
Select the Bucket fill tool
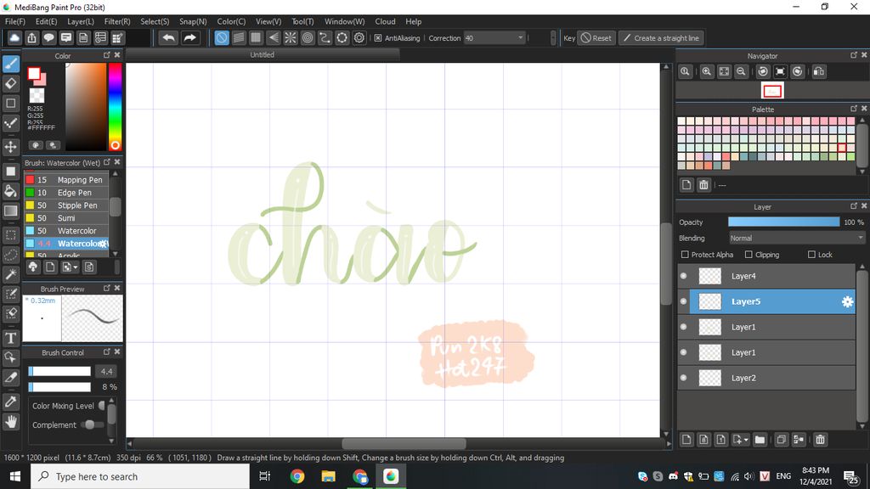tap(10, 191)
